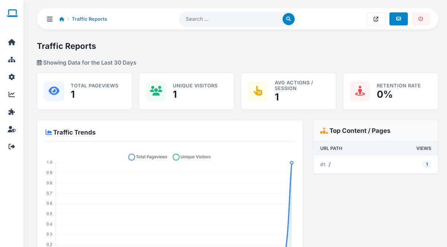Click the 0% retention value
Image resolution: width=447 pixels, height=247 pixels.
(384, 95)
